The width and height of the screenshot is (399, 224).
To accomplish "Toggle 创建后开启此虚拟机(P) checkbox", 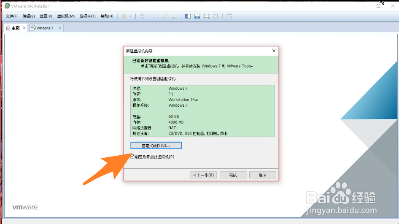I will pos(132,157).
